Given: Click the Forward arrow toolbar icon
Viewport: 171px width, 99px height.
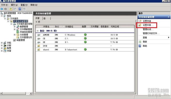Looking at the screenshot, I should pos(6,9).
